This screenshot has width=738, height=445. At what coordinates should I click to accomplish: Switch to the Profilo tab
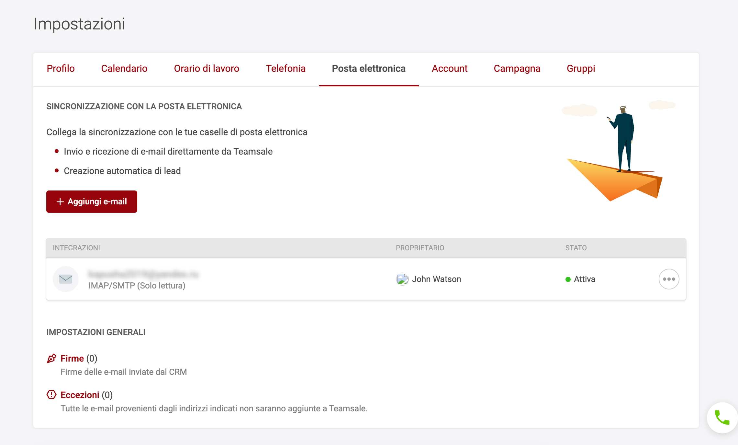[x=61, y=69]
